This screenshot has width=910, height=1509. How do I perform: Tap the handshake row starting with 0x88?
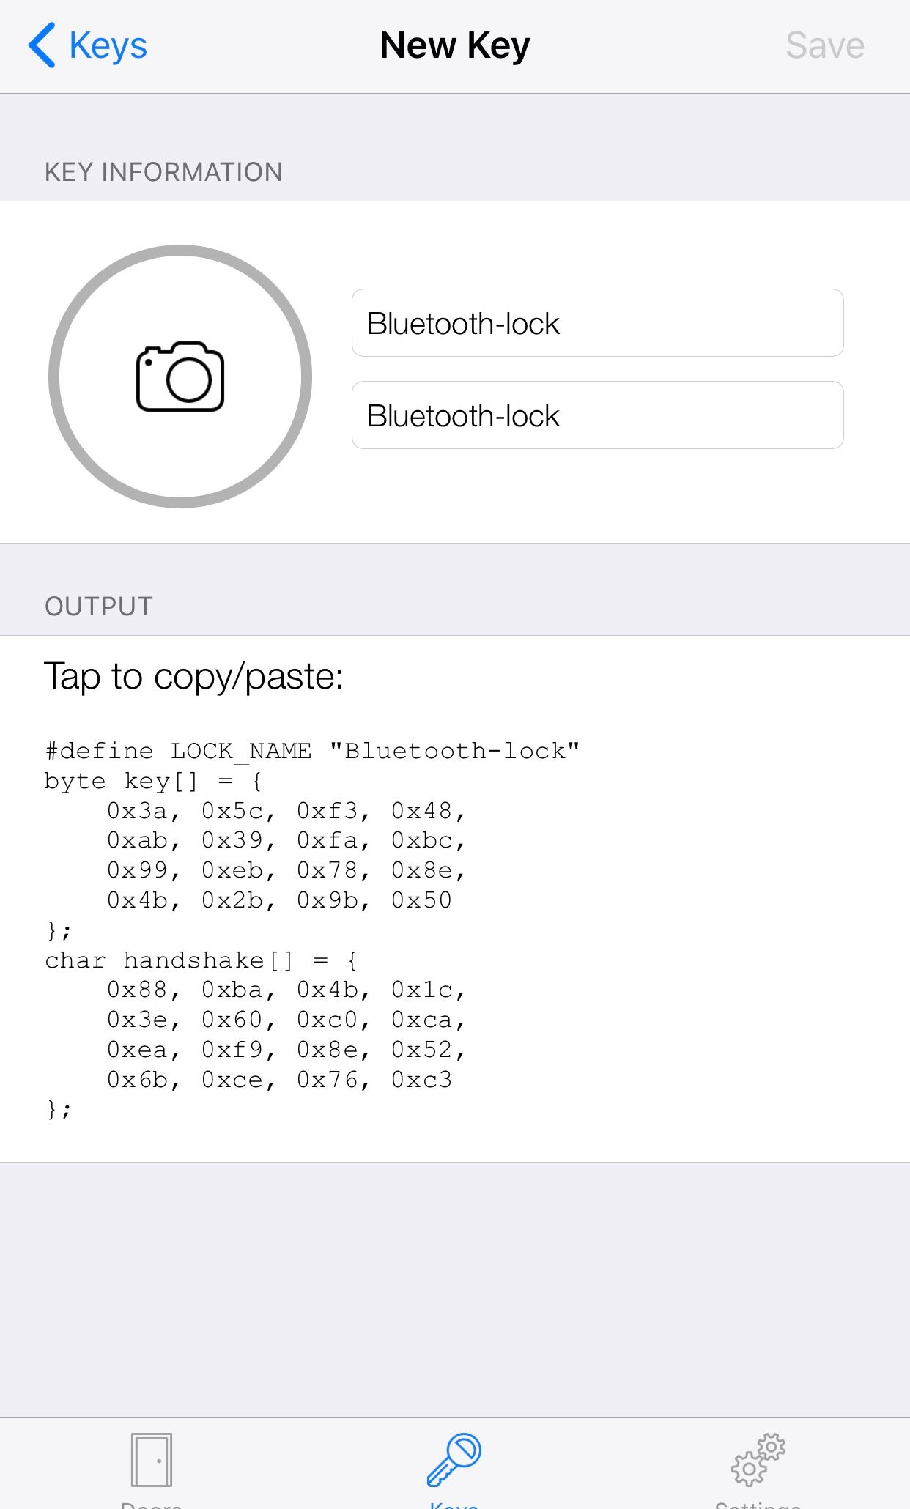(x=286, y=990)
